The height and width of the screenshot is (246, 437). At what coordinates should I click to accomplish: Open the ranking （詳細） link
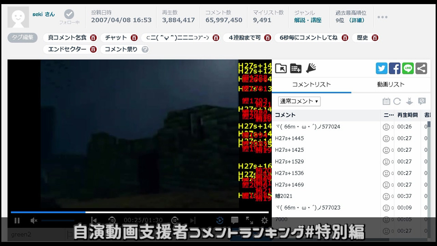(x=356, y=20)
